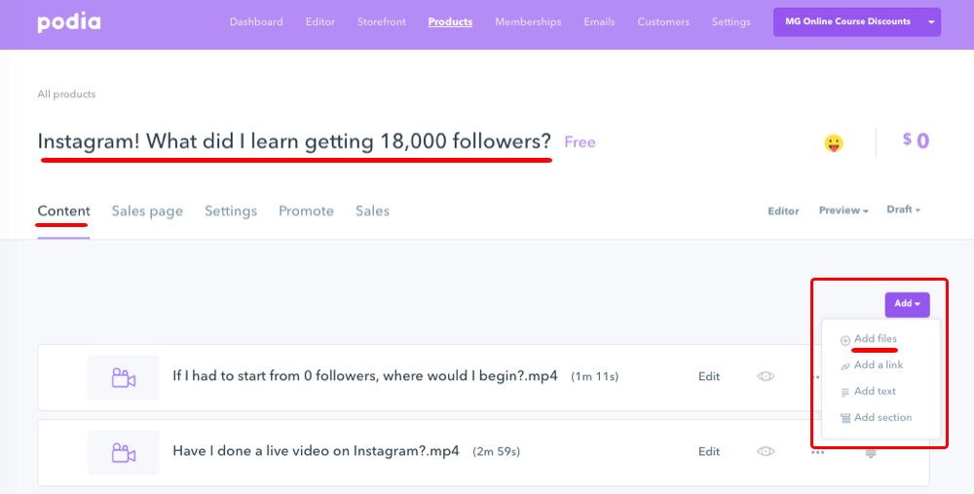Click the video icon of the first lesson
The image size is (974, 494).
124,377
